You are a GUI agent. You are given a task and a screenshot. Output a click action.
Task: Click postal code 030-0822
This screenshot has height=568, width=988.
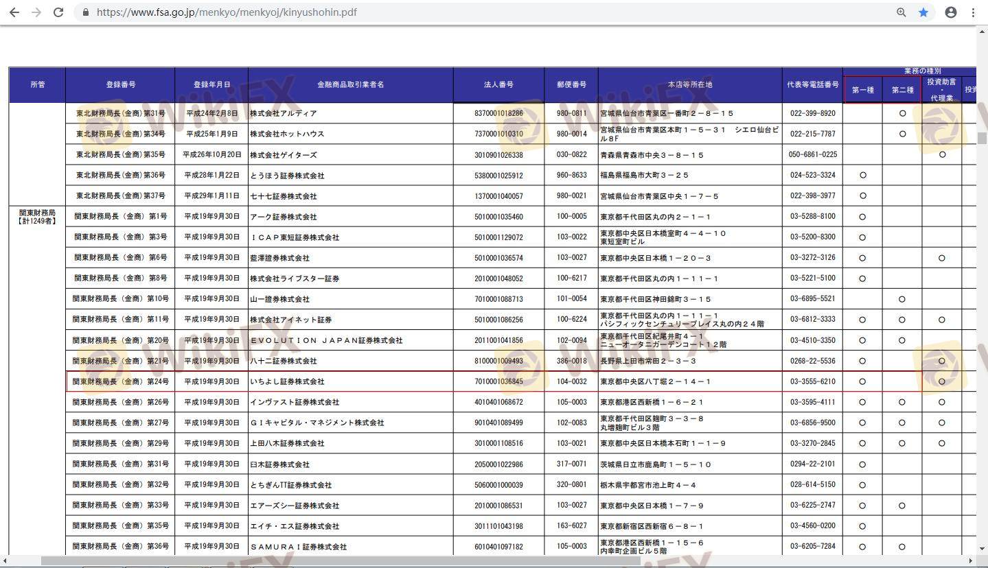click(x=572, y=155)
